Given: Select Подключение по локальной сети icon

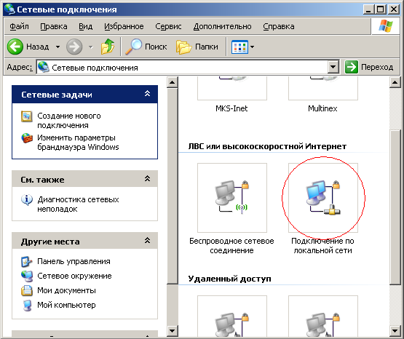Looking at the screenshot, I should (323, 198).
